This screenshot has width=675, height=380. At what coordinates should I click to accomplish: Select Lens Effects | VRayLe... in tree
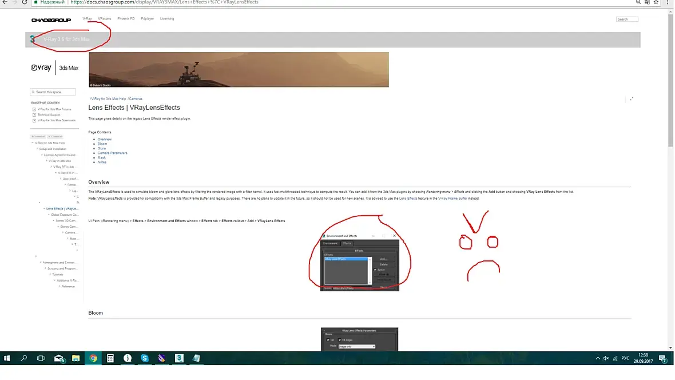click(x=62, y=208)
